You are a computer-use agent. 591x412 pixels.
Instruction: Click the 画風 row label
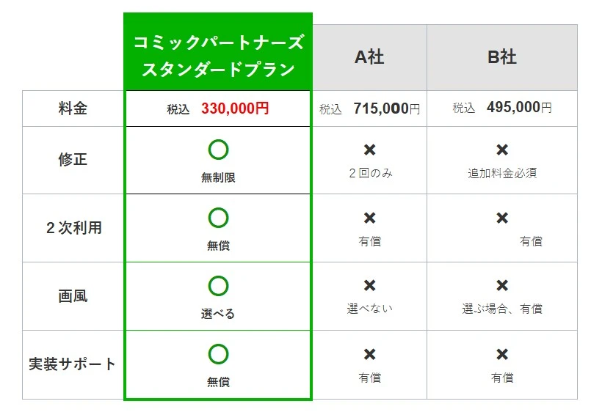tap(73, 296)
